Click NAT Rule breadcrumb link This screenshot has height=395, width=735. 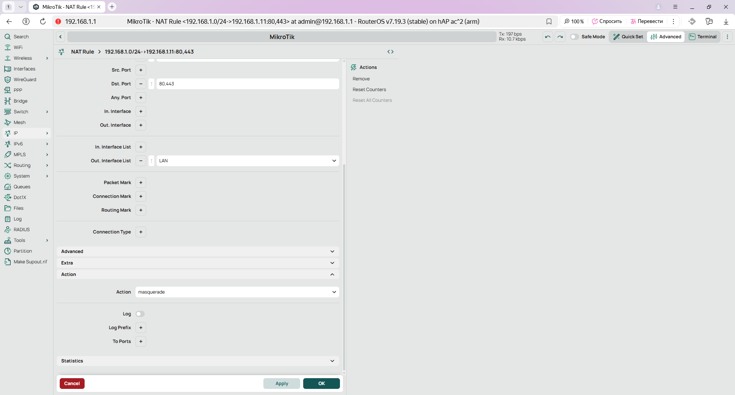point(82,52)
